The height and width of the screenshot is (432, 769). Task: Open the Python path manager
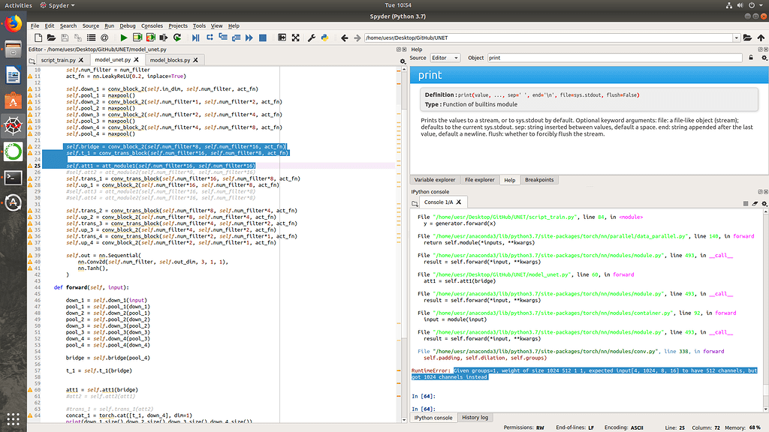[x=325, y=36]
